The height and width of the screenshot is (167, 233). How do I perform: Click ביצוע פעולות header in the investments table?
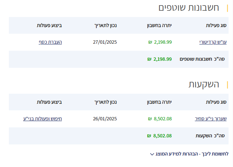[x=49, y=102]
